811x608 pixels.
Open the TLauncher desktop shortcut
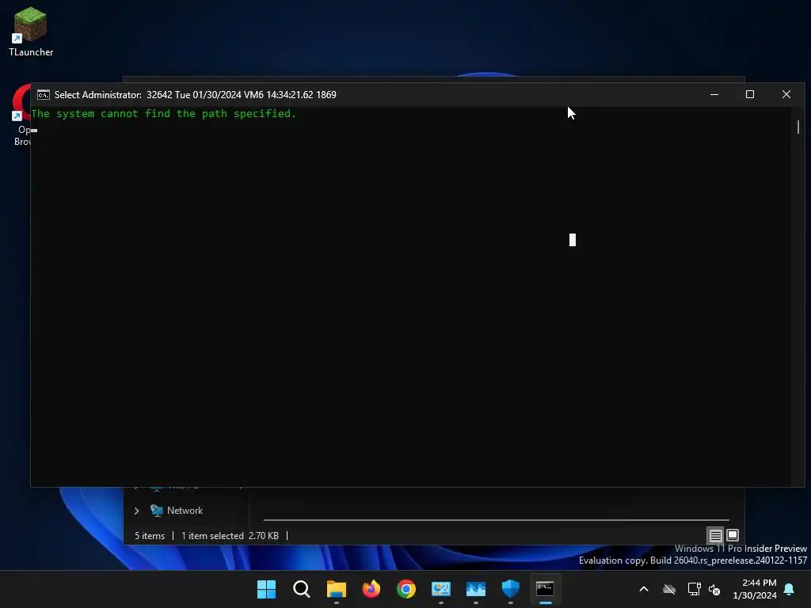click(31, 31)
